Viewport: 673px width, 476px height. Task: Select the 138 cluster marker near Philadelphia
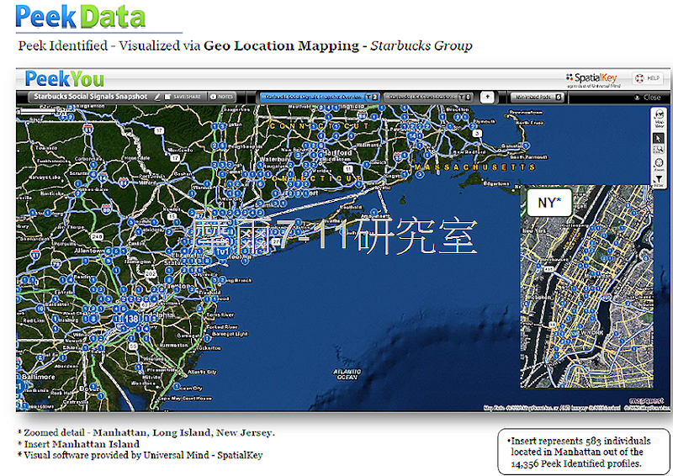[x=131, y=319]
